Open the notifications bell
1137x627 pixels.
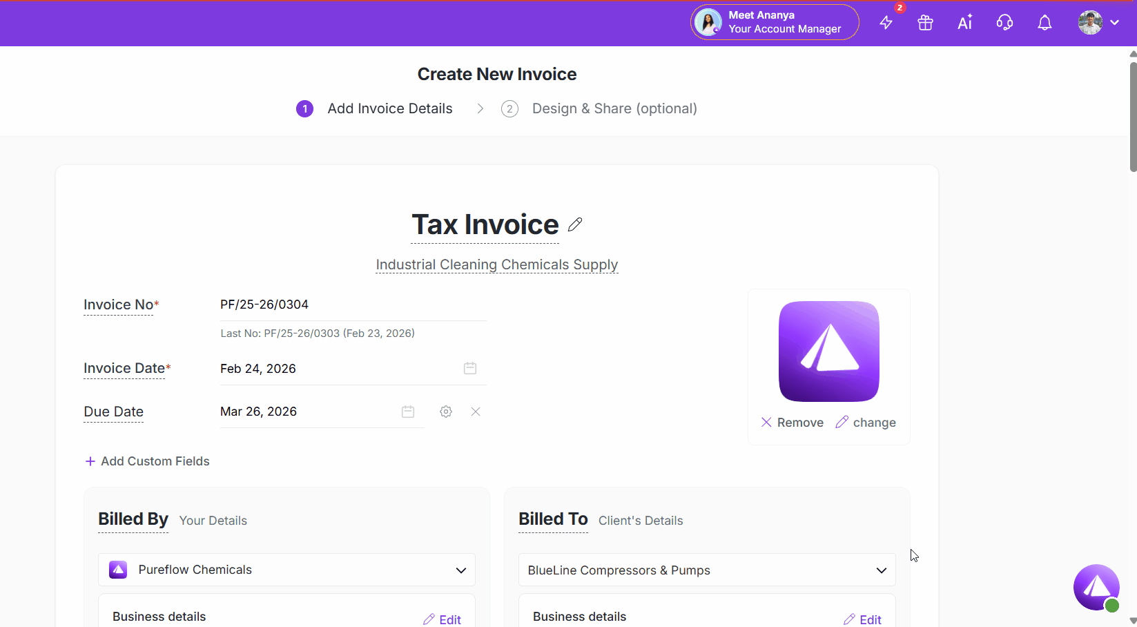click(1044, 23)
